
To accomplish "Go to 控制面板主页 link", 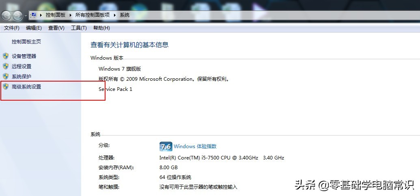I will point(26,42).
